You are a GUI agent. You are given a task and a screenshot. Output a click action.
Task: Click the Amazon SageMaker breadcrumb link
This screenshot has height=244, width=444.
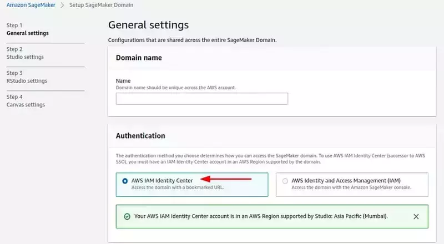(x=31, y=5)
